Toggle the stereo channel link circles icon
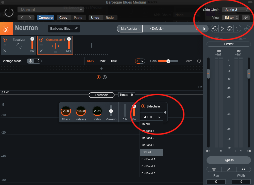The width and height of the screenshot is (254, 185). (x=214, y=169)
